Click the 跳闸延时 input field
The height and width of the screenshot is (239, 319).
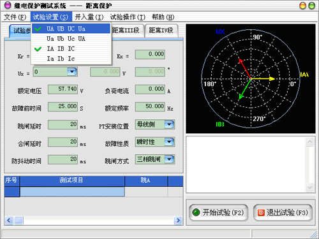[63, 124]
